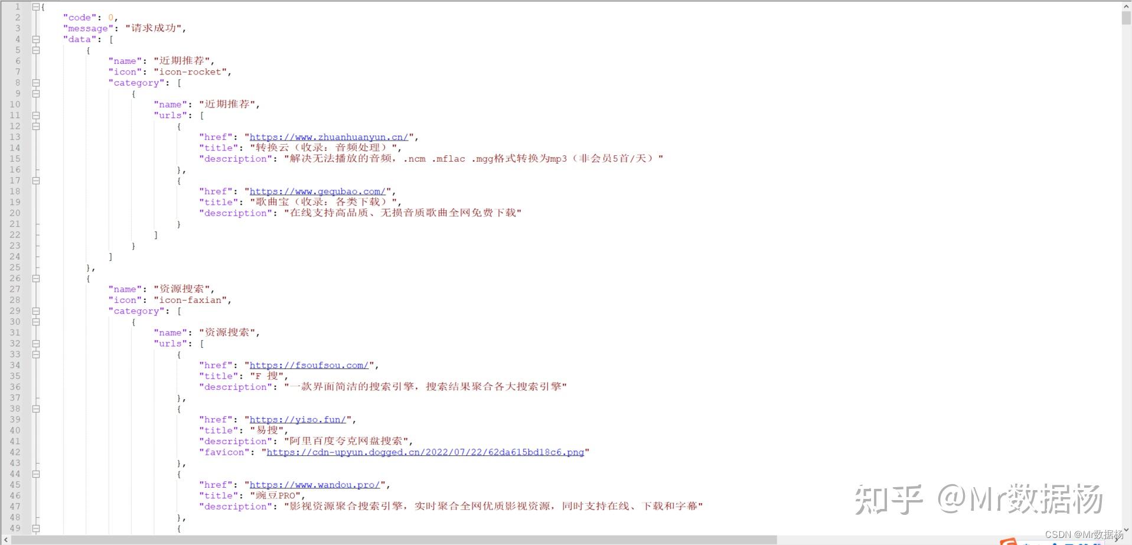Collapse the "资源搜索" object fold at line 26
This screenshot has height=545, width=1132.
pos(35,278)
